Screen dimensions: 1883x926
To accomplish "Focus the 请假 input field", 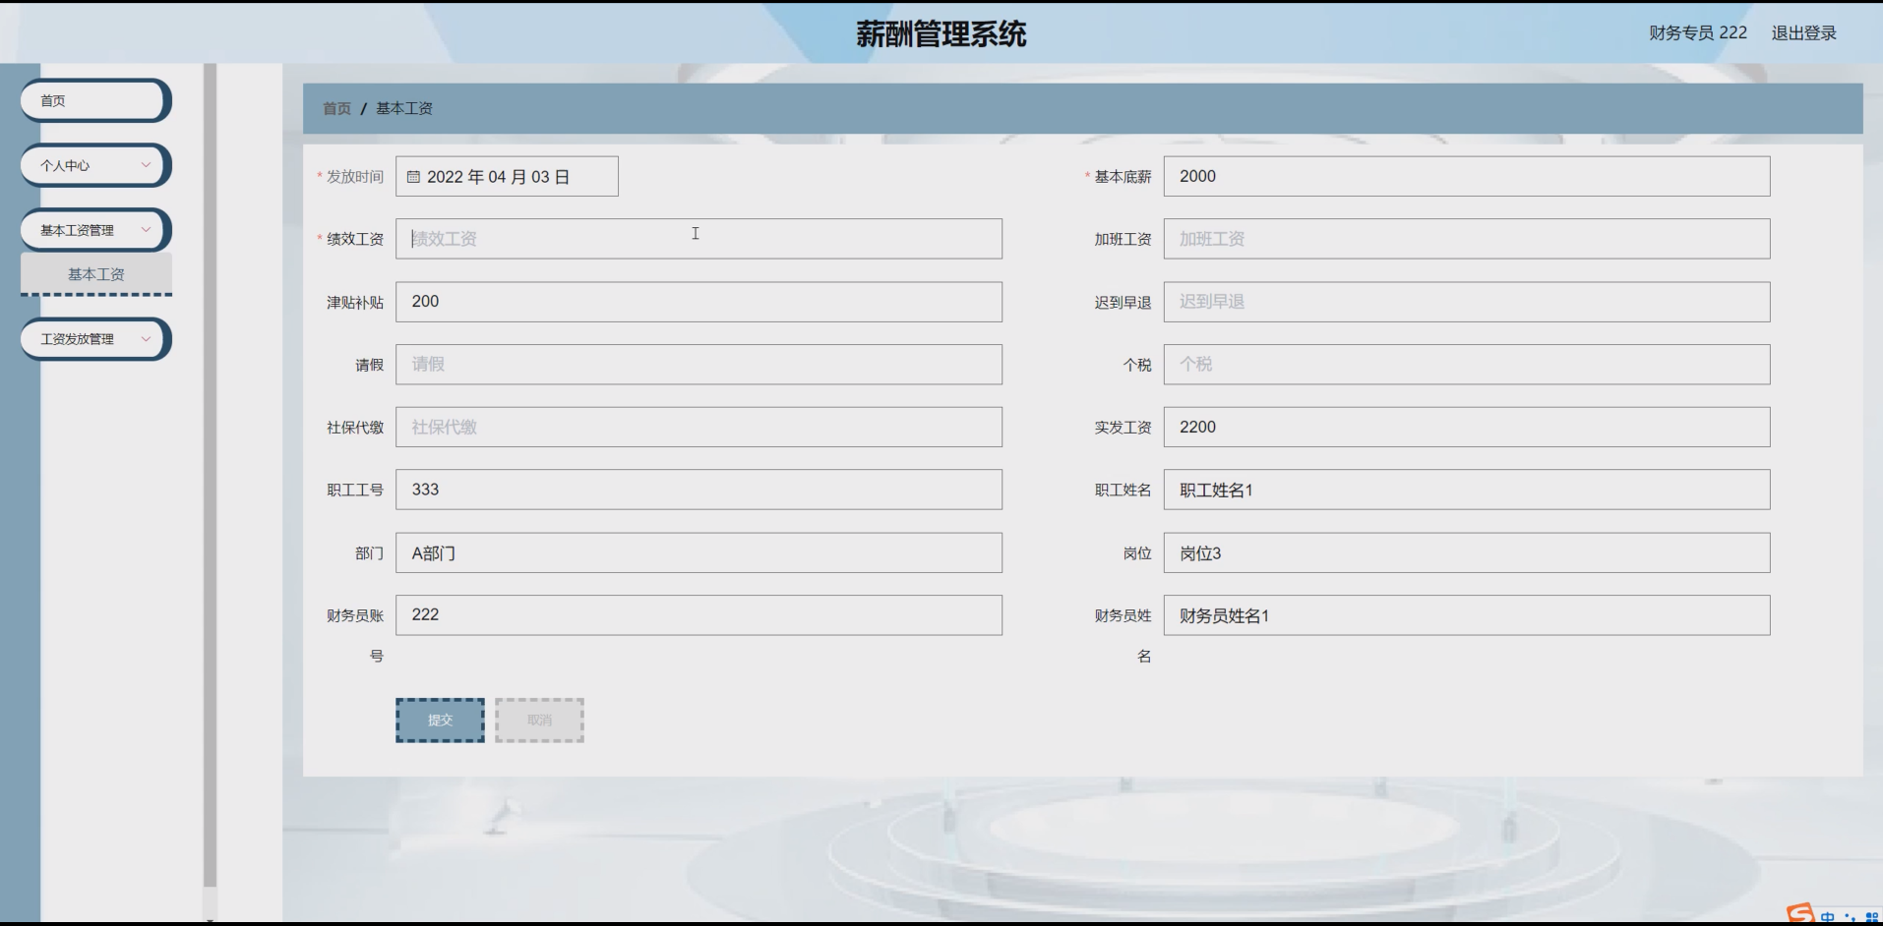I will click(699, 365).
